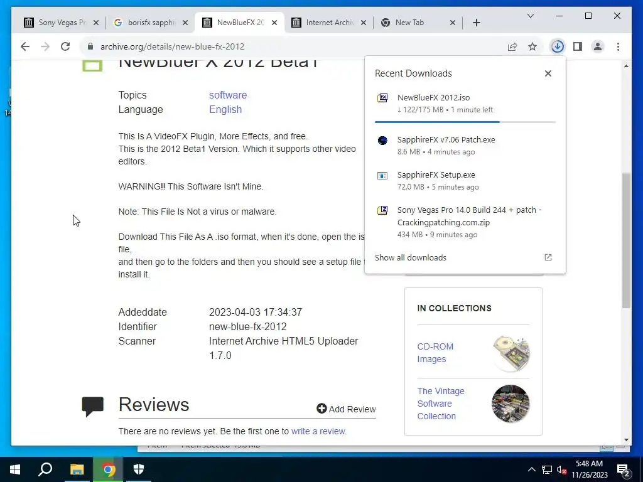Open the browser side panel

tap(578, 46)
